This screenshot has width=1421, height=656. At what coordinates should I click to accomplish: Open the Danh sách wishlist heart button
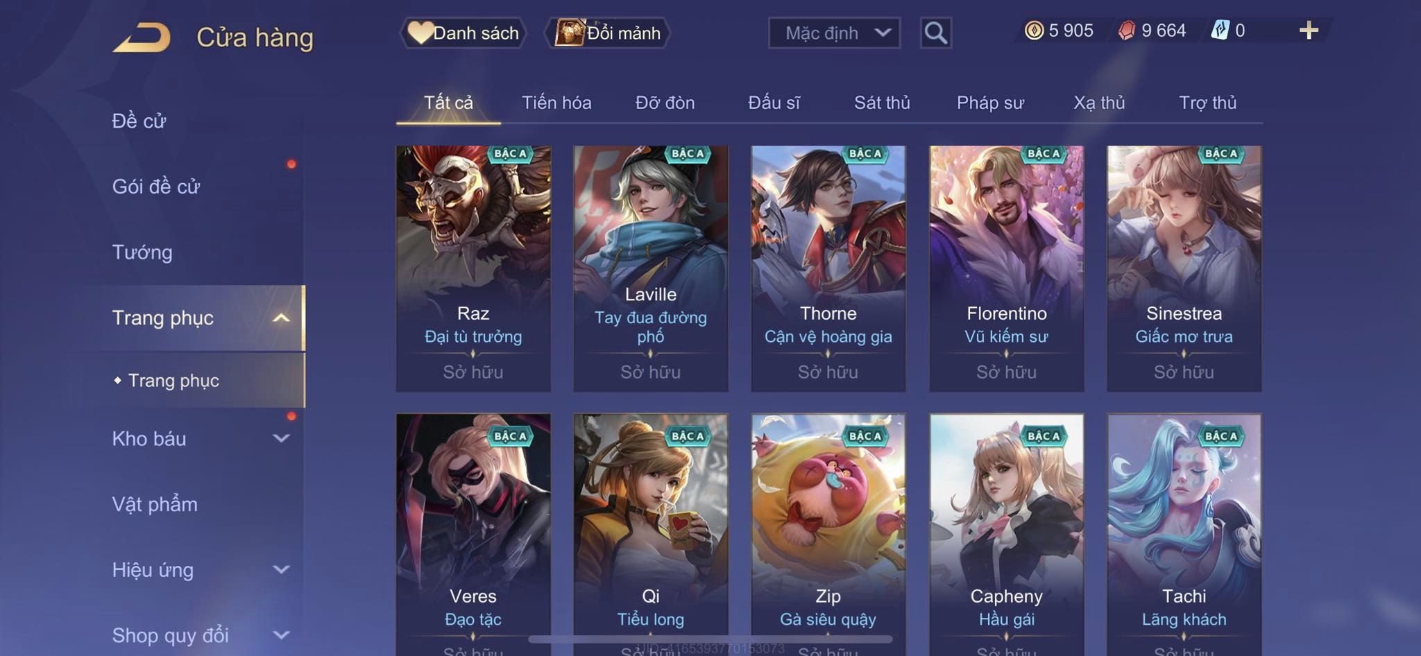[463, 33]
